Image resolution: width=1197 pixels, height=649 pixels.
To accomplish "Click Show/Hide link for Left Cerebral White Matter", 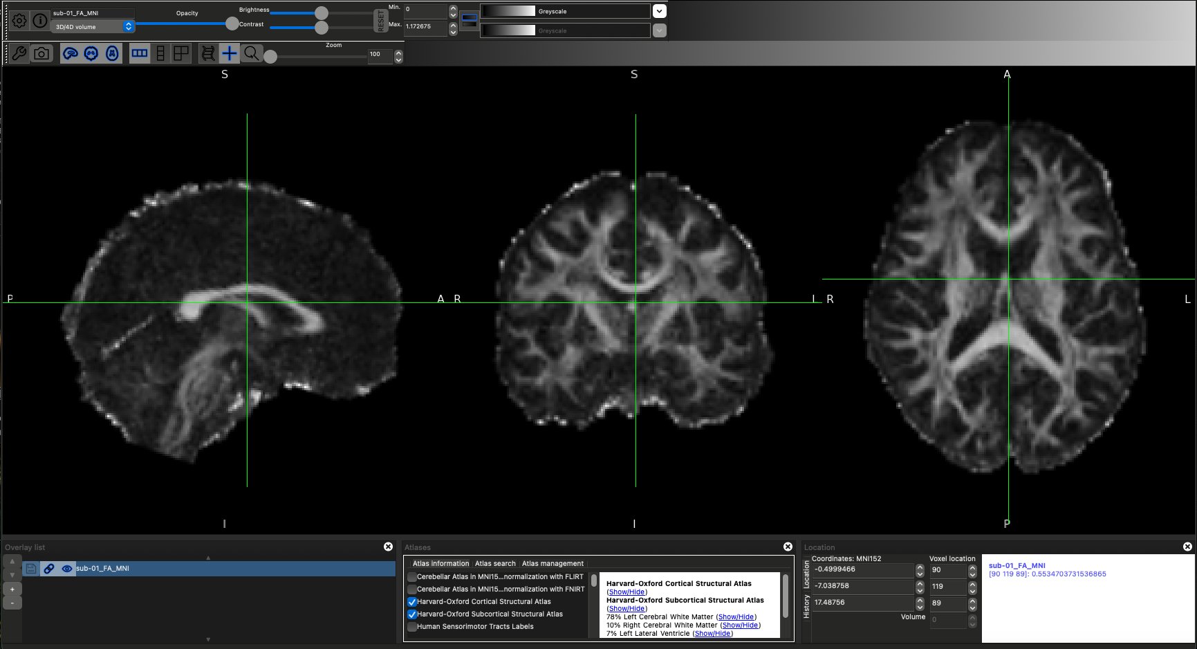I will pos(736,617).
